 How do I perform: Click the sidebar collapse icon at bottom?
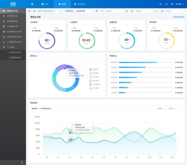tap(22, 162)
